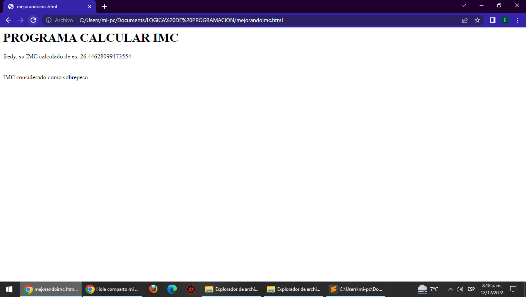
Task: Open the notification center icon
Action: (x=513, y=289)
